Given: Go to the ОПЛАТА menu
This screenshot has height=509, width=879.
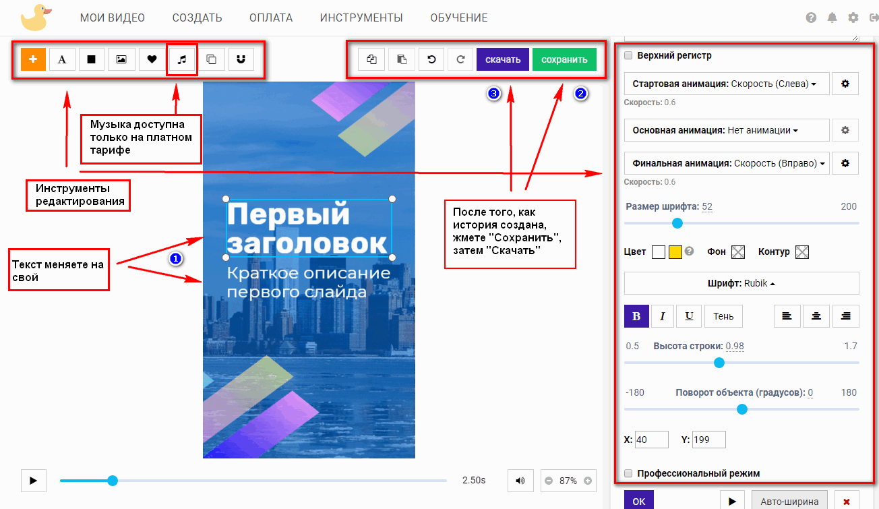Looking at the screenshot, I should point(271,18).
